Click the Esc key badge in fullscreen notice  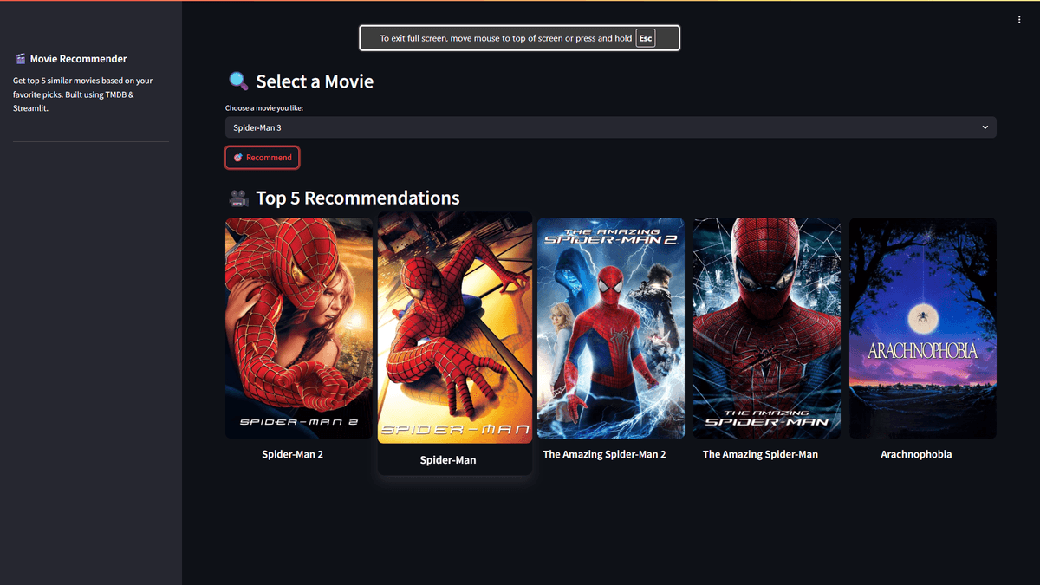point(645,38)
